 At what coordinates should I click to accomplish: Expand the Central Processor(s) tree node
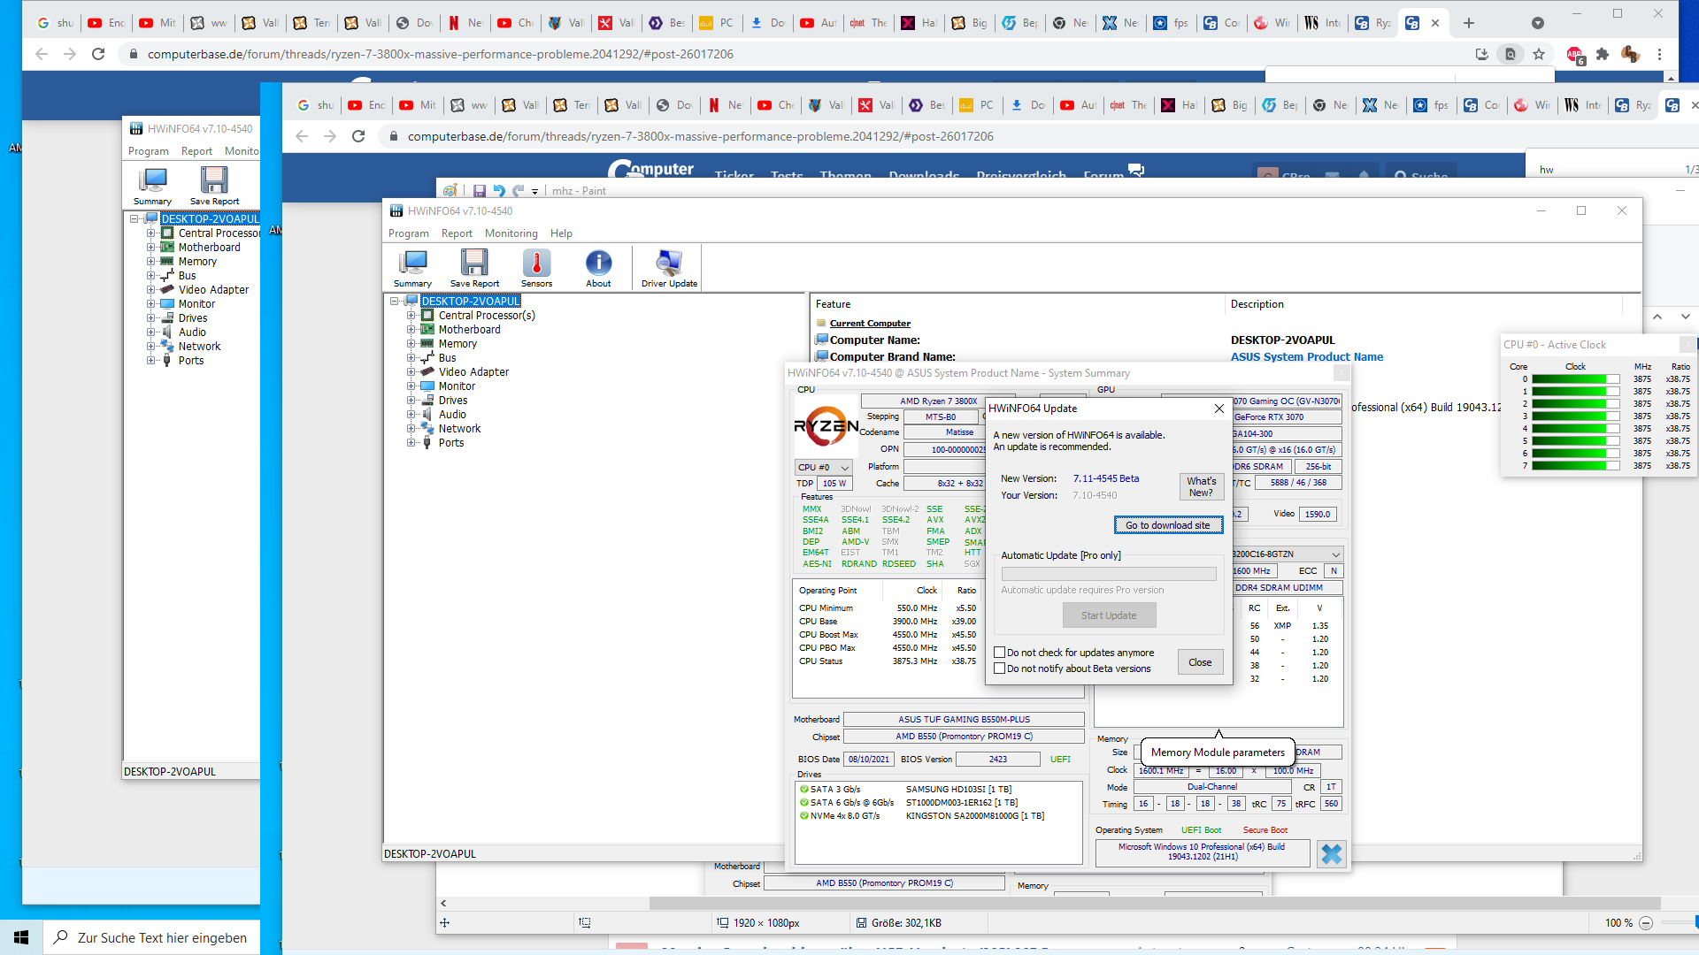[x=411, y=316]
